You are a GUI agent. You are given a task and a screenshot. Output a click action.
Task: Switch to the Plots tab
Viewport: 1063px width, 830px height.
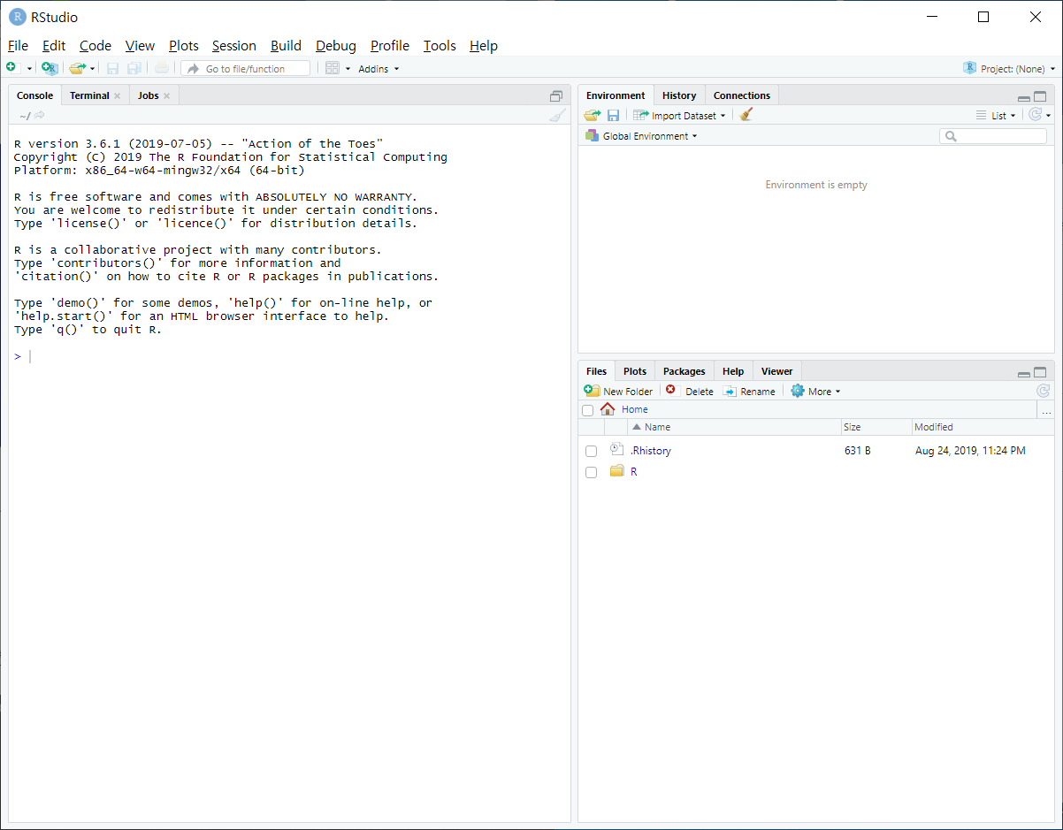click(635, 371)
